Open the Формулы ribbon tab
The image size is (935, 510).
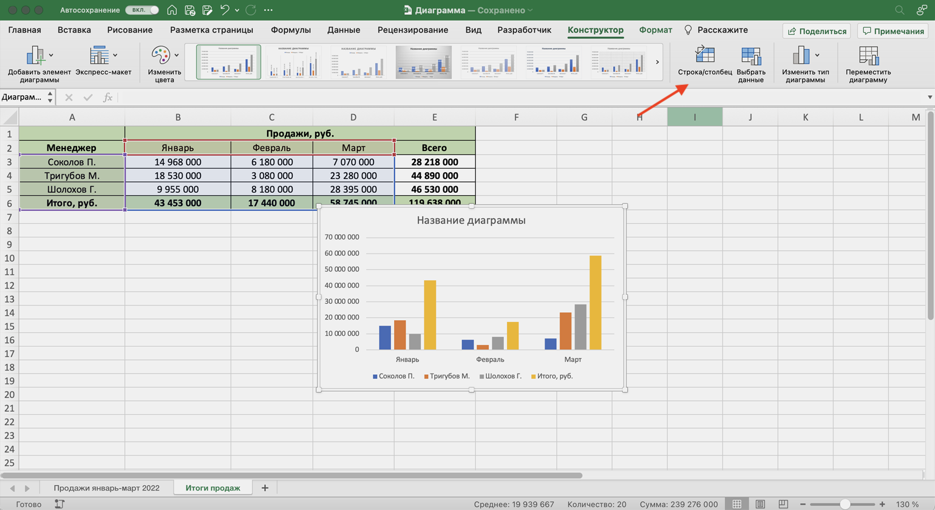tap(290, 30)
